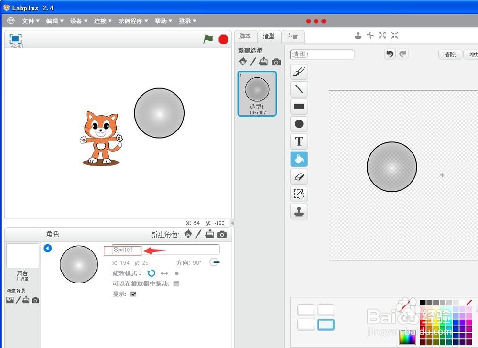
Task: Open the 文件 menu
Action: 31,21
